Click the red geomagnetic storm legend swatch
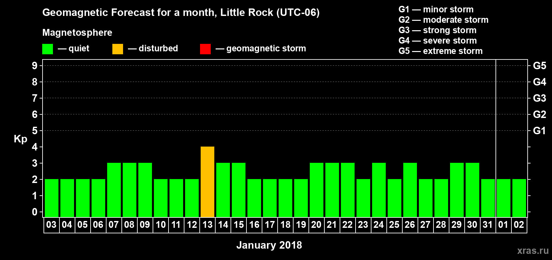 (205, 49)
